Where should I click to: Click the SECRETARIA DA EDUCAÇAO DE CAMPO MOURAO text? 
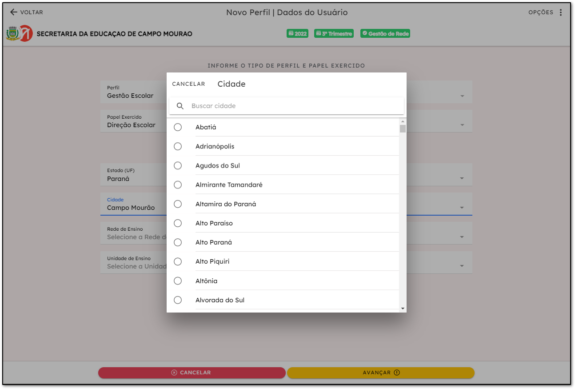tap(114, 34)
